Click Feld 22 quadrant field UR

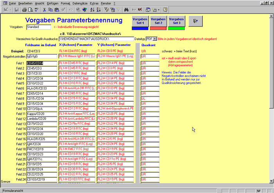tap(150, 169)
